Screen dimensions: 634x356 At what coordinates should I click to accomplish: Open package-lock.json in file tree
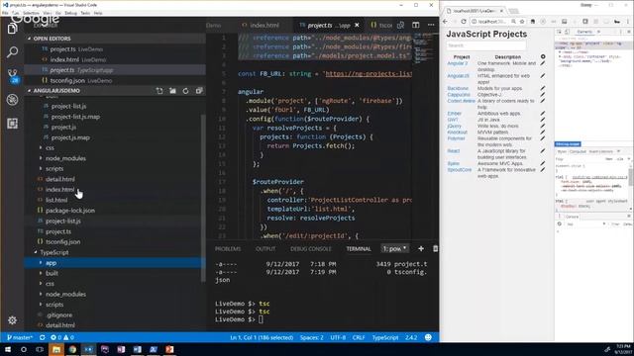[70, 211]
